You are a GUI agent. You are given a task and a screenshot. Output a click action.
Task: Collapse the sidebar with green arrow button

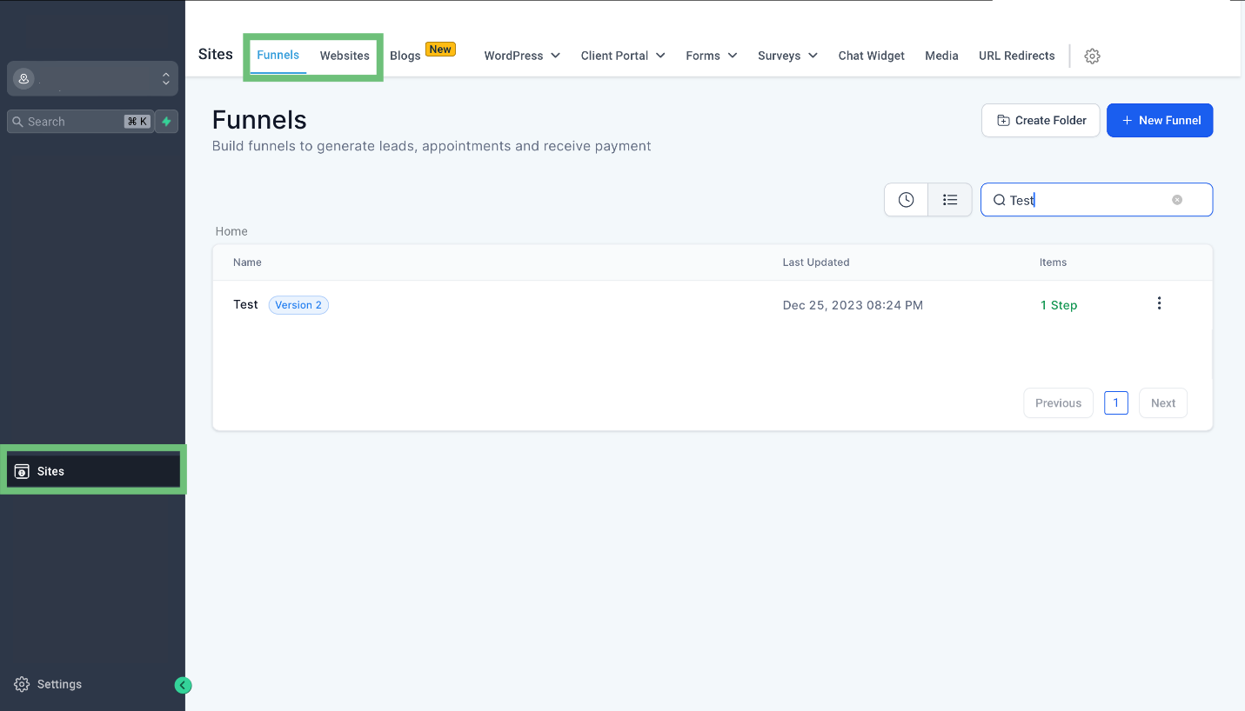[183, 685]
